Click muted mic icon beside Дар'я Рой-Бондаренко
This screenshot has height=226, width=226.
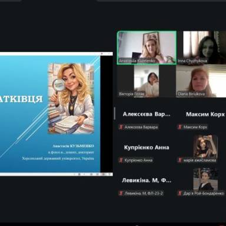(180, 193)
